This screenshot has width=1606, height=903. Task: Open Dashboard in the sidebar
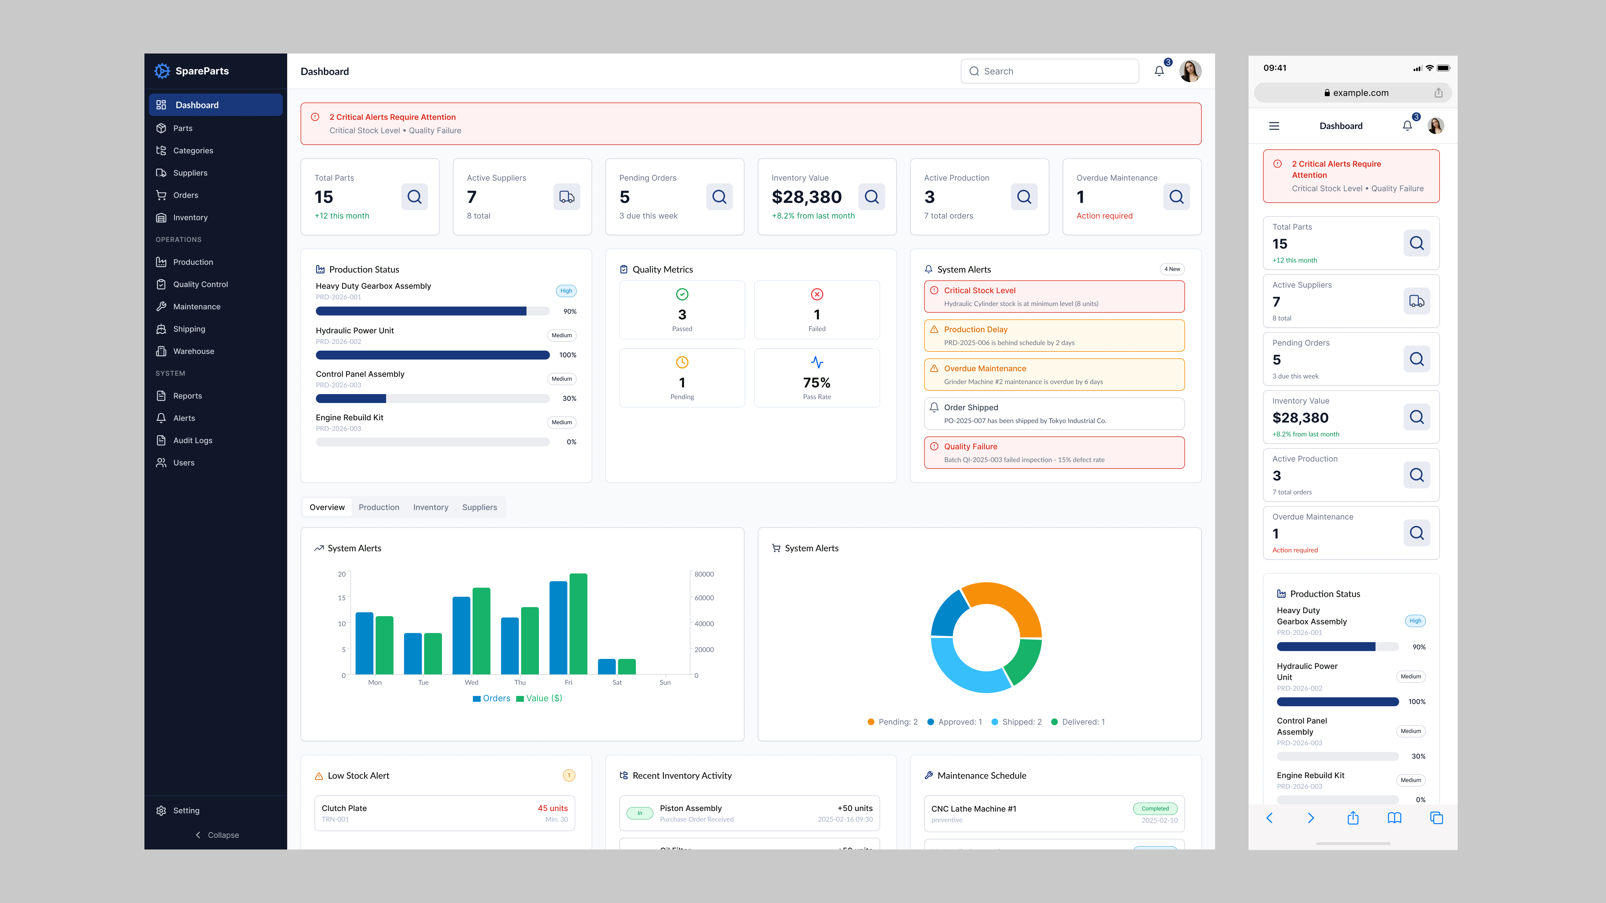(x=216, y=105)
